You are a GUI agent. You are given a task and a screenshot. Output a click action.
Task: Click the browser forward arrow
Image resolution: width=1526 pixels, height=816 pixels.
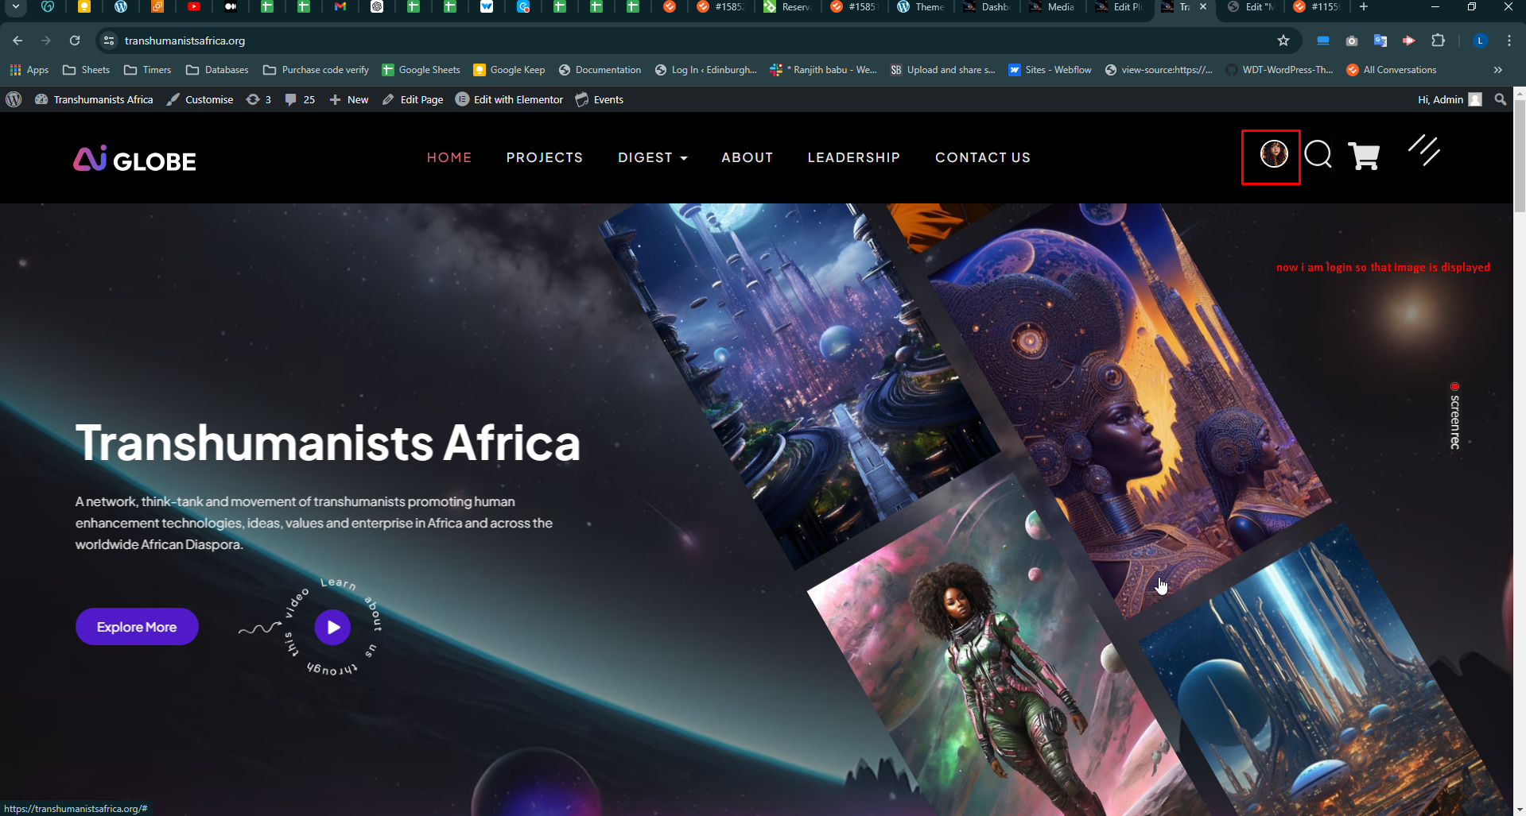click(x=46, y=41)
